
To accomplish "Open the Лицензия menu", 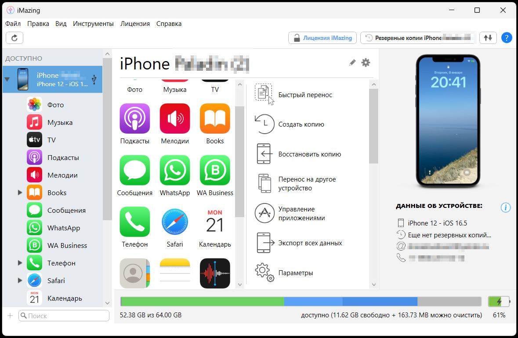I will [x=135, y=24].
